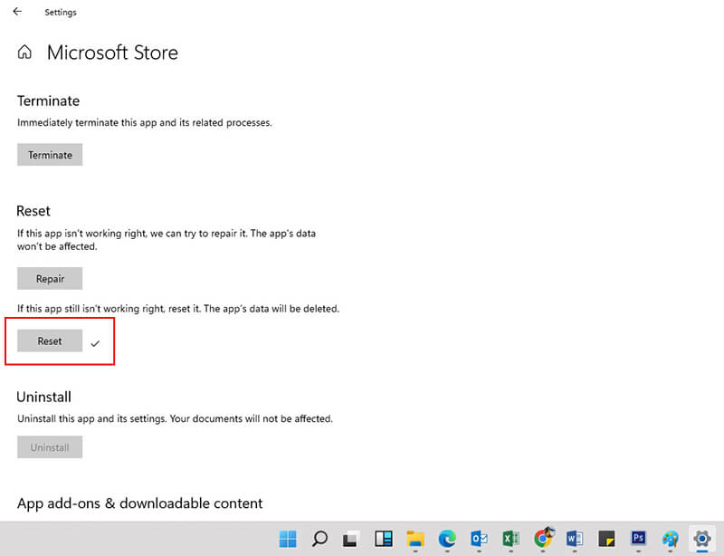Screen dimensions: 724x556
Task: Open Word from the taskbar
Action: (575, 539)
